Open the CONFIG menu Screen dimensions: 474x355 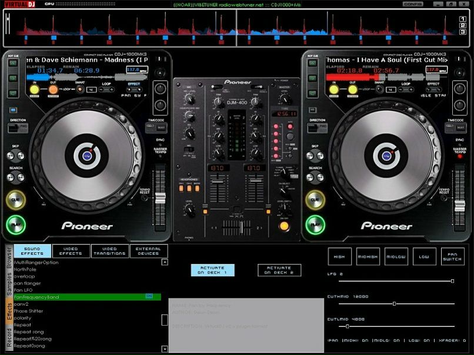pos(413,4)
